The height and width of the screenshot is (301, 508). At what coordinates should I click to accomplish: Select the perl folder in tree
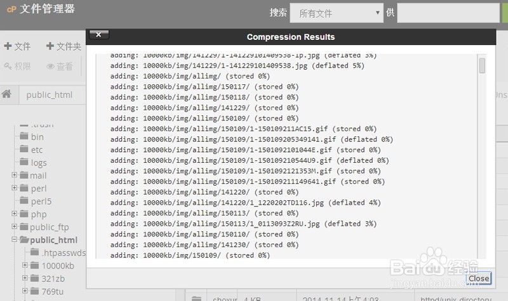click(x=39, y=188)
